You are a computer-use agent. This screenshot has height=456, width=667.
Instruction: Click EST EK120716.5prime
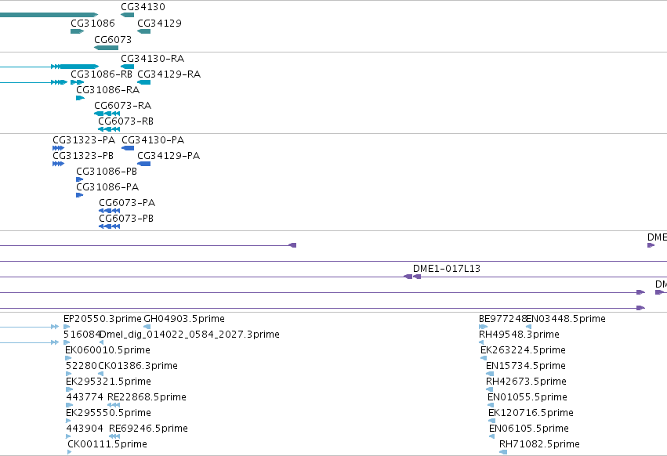491,421
